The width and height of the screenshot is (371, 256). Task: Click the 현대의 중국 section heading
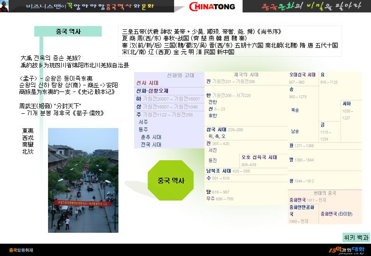pyautogui.click(x=324, y=193)
